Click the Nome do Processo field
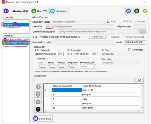 77,22
